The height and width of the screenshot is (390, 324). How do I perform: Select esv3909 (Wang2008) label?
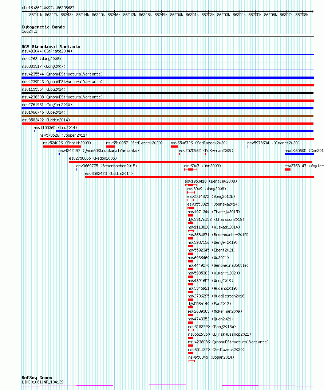click(x=207, y=189)
